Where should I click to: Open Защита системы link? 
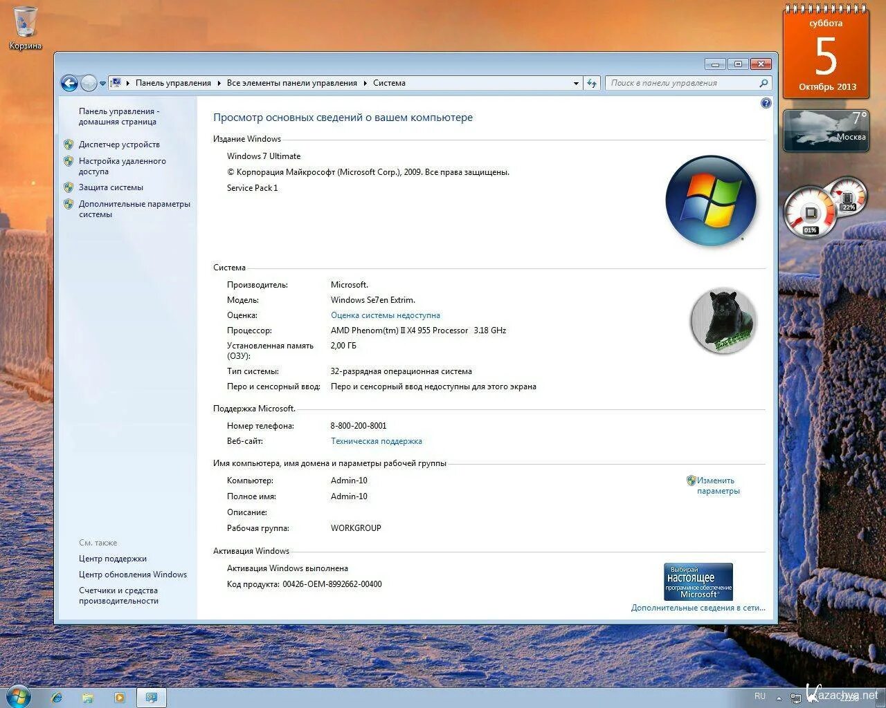click(111, 187)
